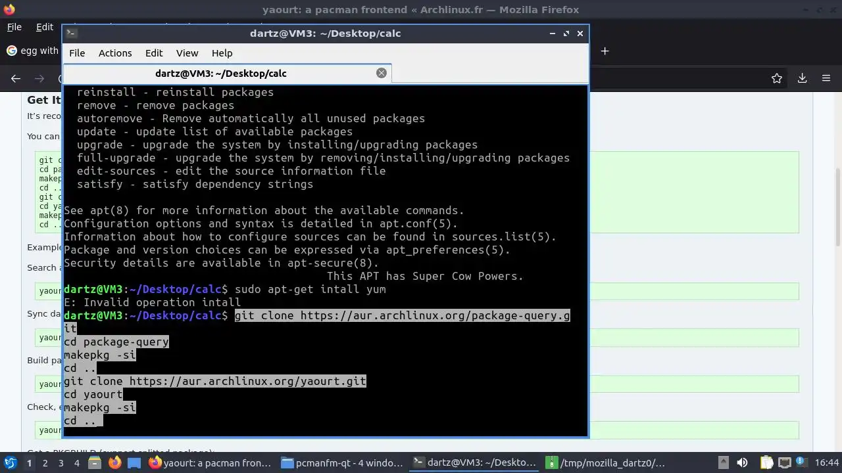Image resolution: width=842 pixels, height=473 pixels.
Task: Click 'This APT has Super Cow Powers.' line
Action: tap(425, 276)
